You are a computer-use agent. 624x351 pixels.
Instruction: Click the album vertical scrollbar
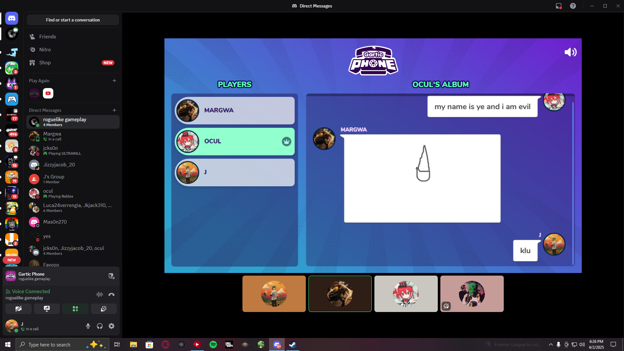(x=573, y=182)
